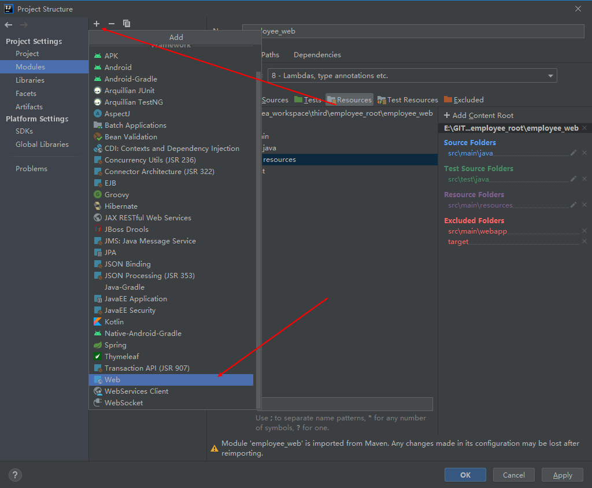The height and width of the screenshot is (488, 592).
Task: Open Global Libraries settings
Action: [x=42, y=145]
